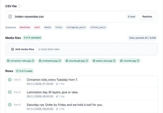Click the paperclip icon on the Cinnamon rolls row
The width and height of the screenshot is (163, 113).
pos(57,84)
